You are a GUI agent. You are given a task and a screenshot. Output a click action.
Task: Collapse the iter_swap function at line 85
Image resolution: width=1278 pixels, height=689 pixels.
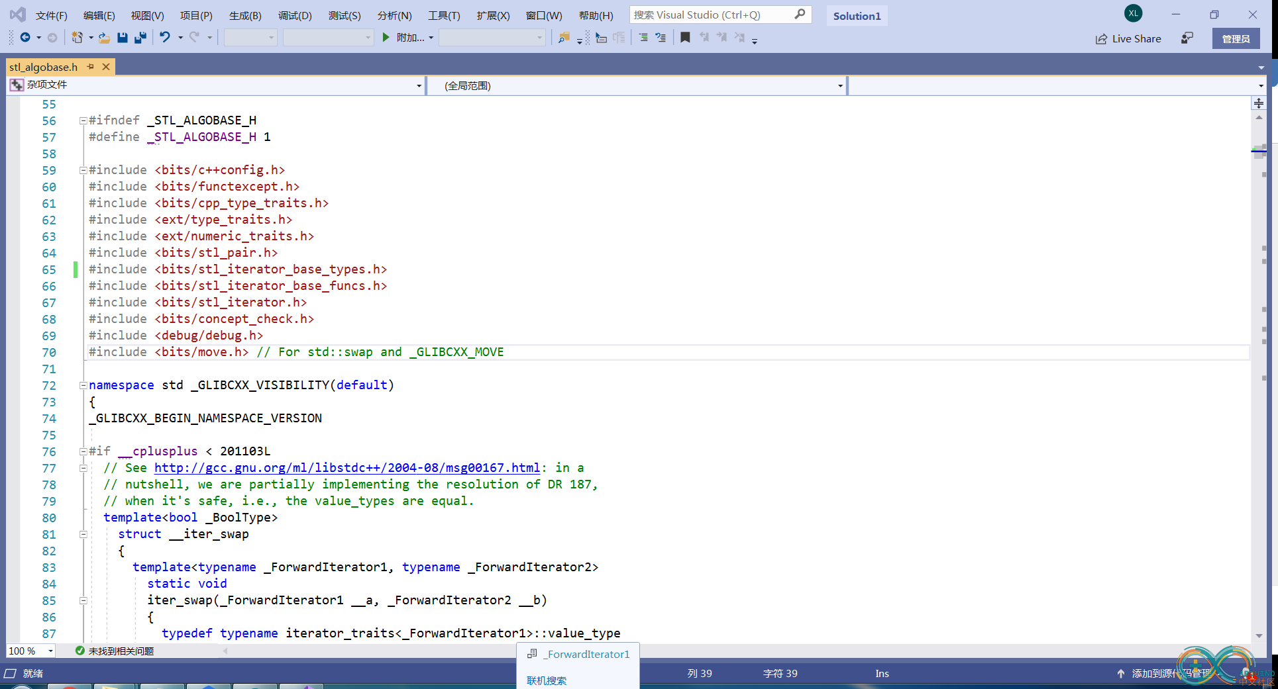tap(83, 600)
